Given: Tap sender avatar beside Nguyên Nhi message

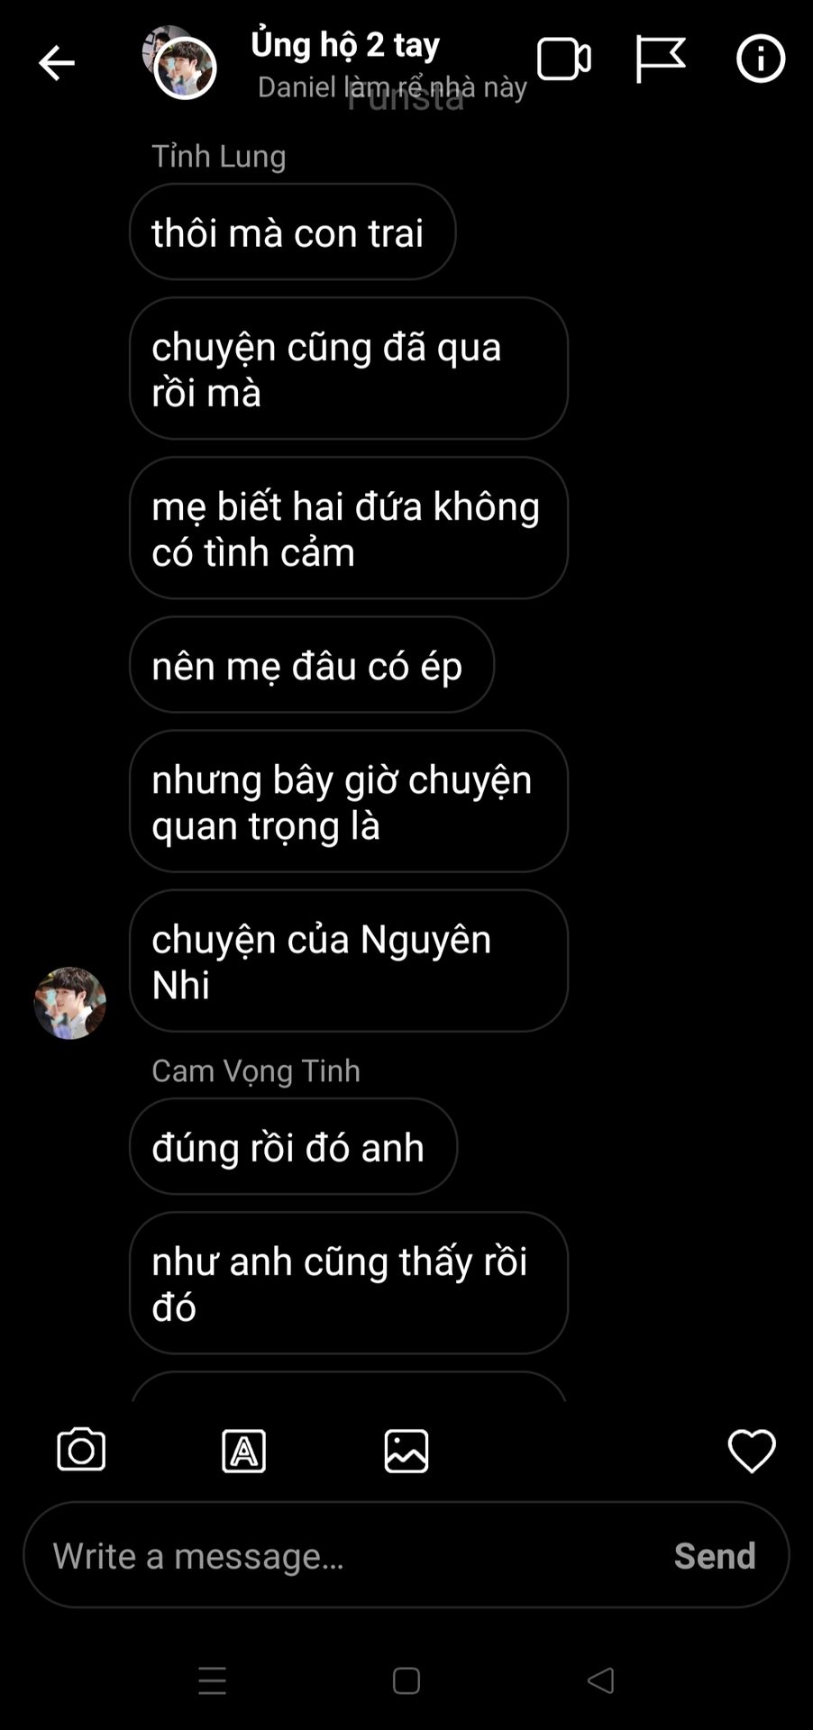Looking at the screenshot, I should tap(70, 1003).
